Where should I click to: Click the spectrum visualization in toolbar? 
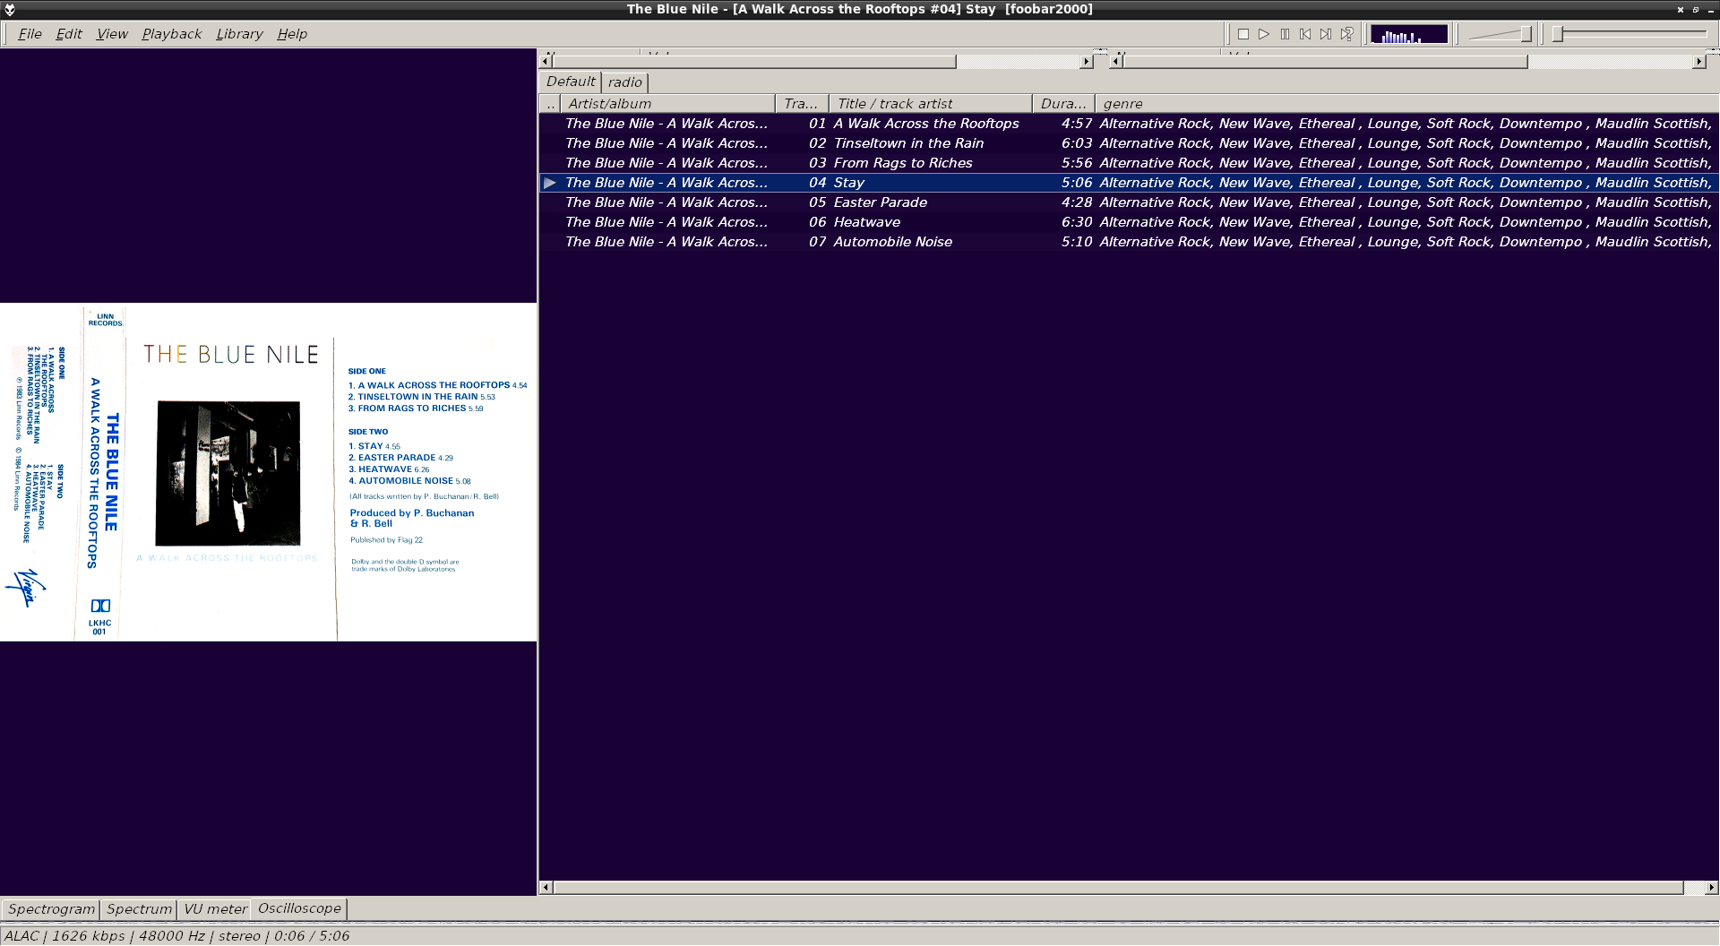coord(1408,34)
